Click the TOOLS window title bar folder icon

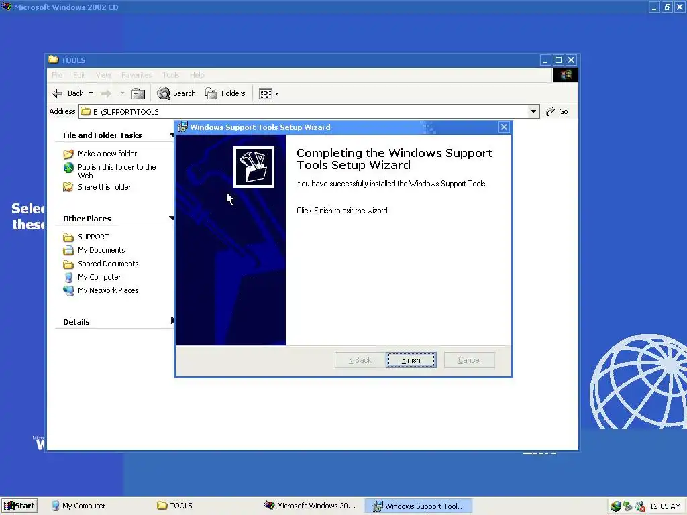pyautogui.click(x=54, y=60)
